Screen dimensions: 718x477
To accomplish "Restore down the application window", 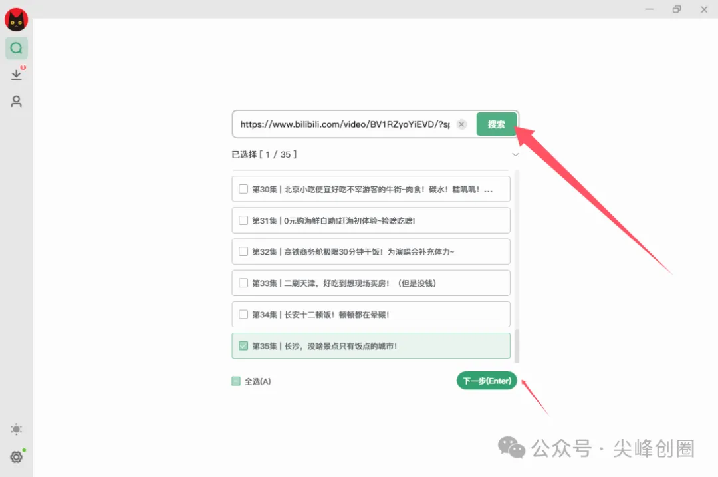I will coord(677,9).
